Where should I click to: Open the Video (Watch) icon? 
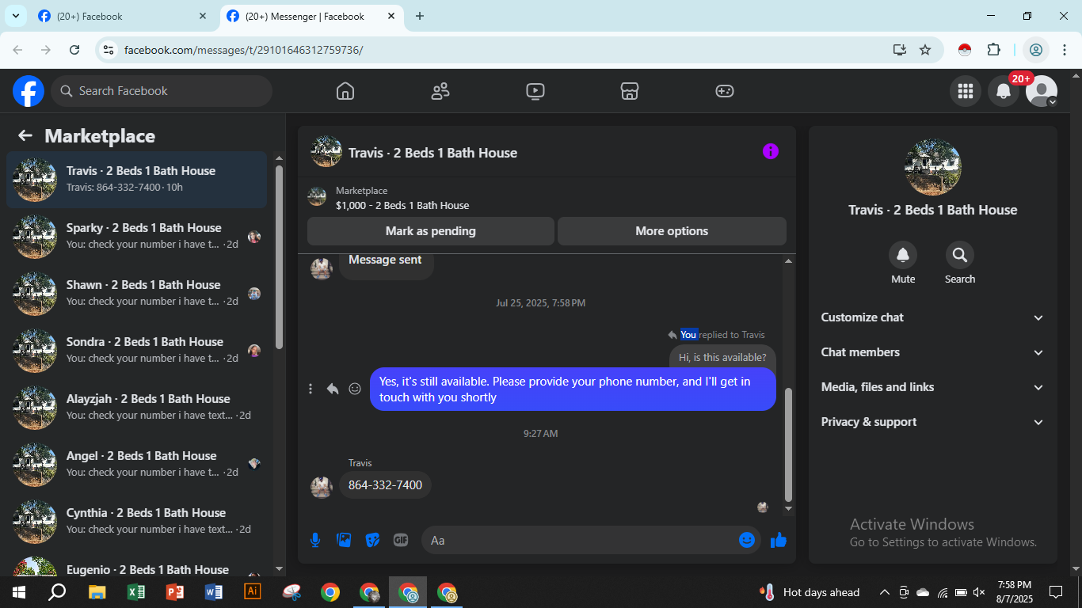click(535, 91)
